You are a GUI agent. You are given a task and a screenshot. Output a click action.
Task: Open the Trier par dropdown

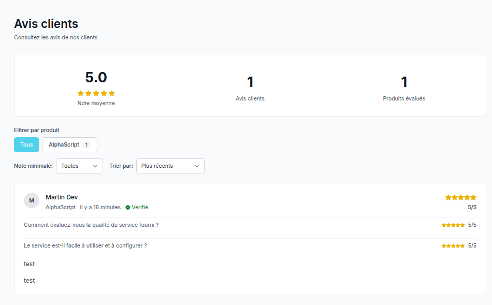pyautogui.click(x=170, y=166)
